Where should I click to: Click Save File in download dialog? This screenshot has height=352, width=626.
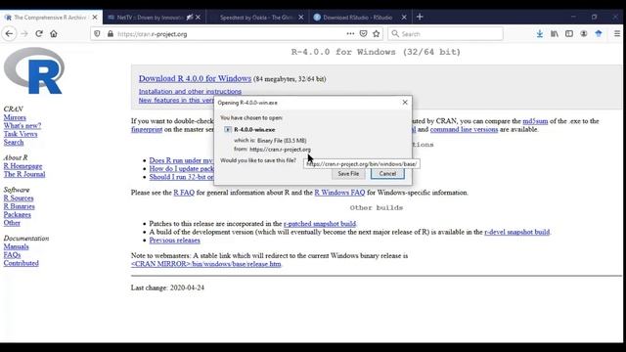[348, 174]
